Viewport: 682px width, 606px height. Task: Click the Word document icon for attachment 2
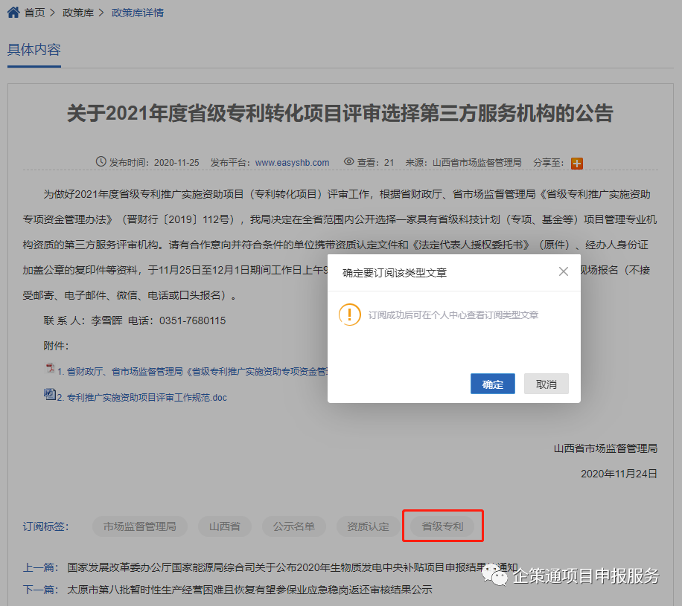pyautogui.click(x=50, y=394)
